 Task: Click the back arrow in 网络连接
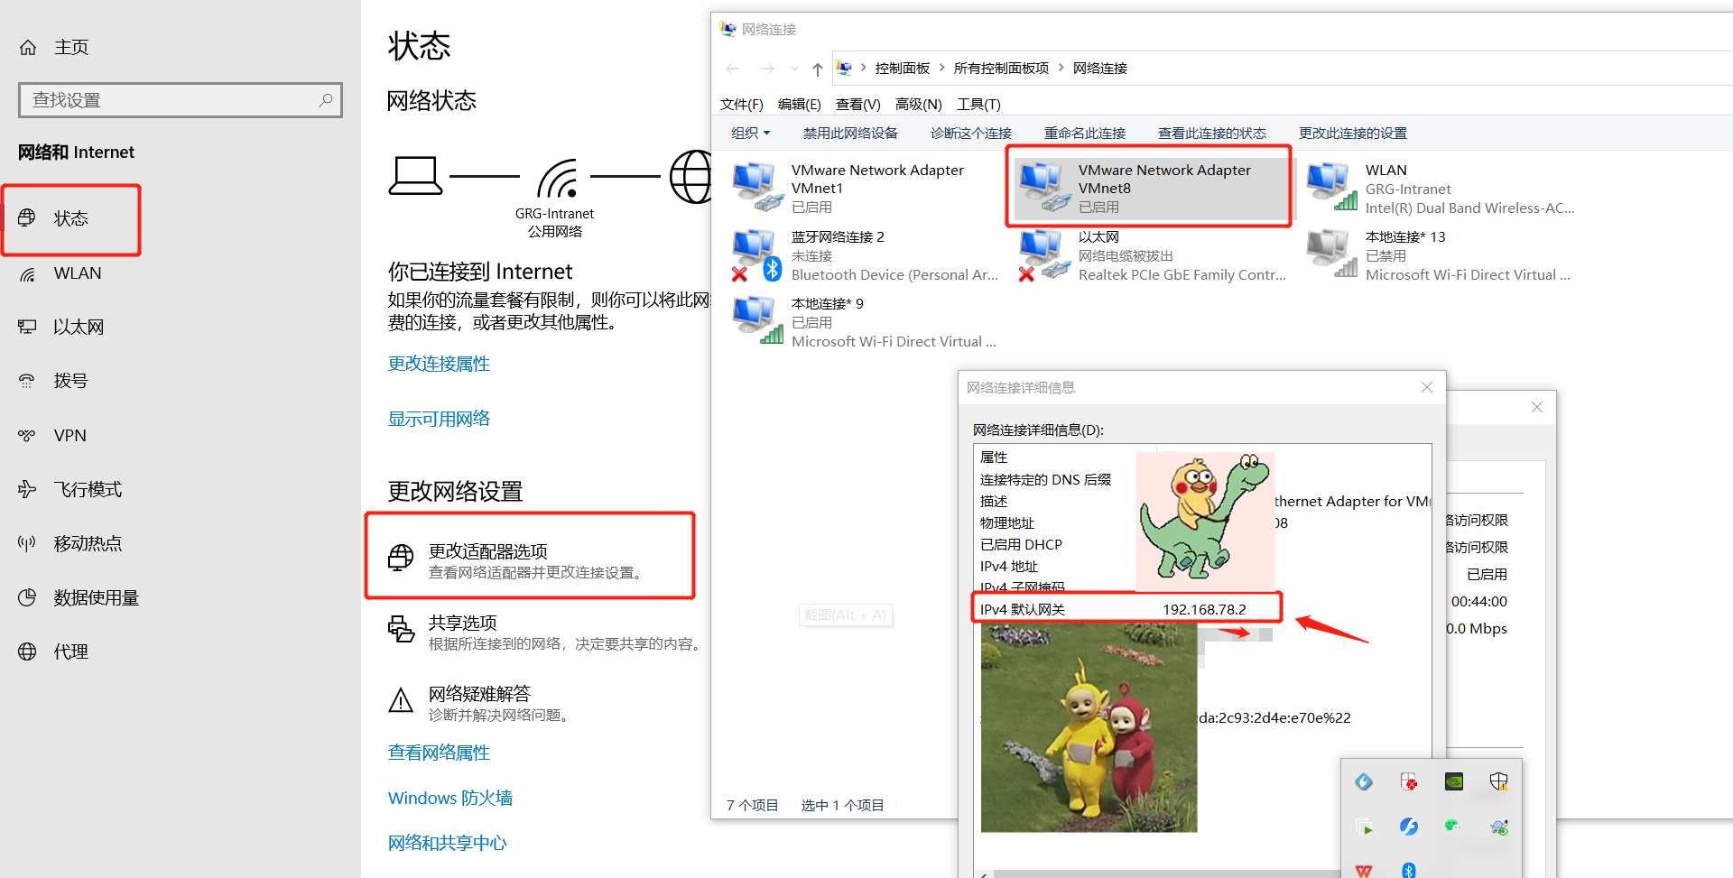point(733,69)
